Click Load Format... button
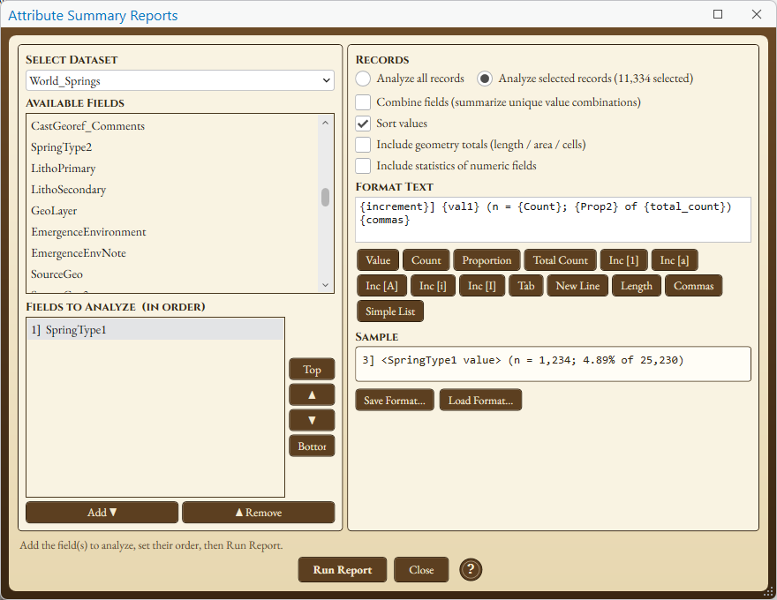 point(480,400)
